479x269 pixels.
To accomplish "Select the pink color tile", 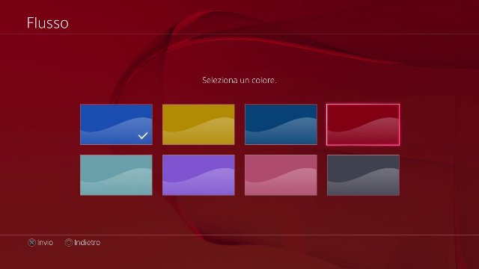I will click(281, 175).
